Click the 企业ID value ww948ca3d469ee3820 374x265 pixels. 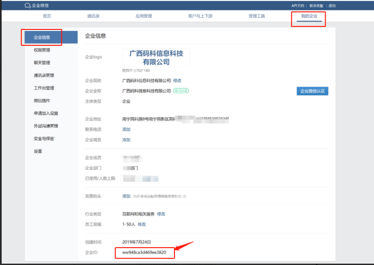144,253
